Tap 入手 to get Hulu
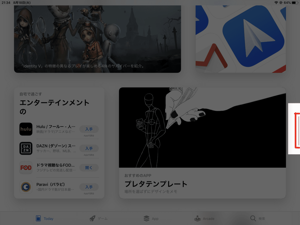Image resolution: width=300 pixels, height=225 pixels. point(89,129)
